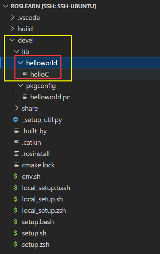Screen dimensions: 160x254
Task: Click the file icon beside helloC
Action: (x=25, y=74)
